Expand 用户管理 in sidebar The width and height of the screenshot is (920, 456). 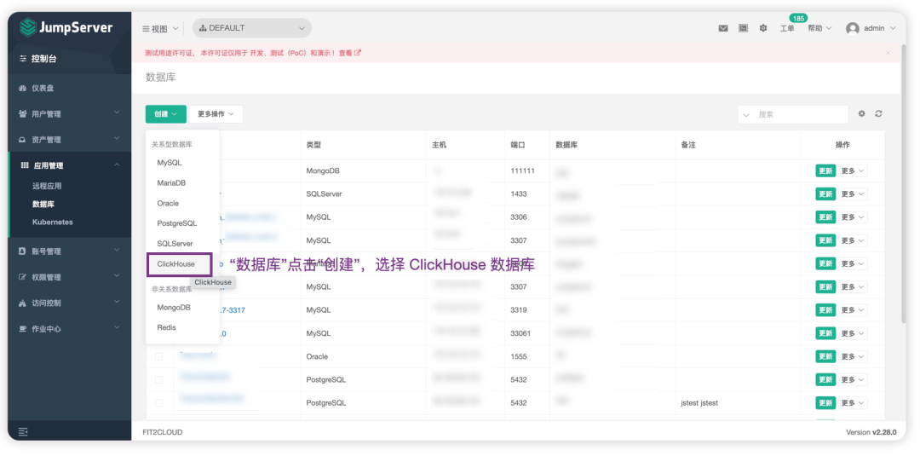point(70,114)
